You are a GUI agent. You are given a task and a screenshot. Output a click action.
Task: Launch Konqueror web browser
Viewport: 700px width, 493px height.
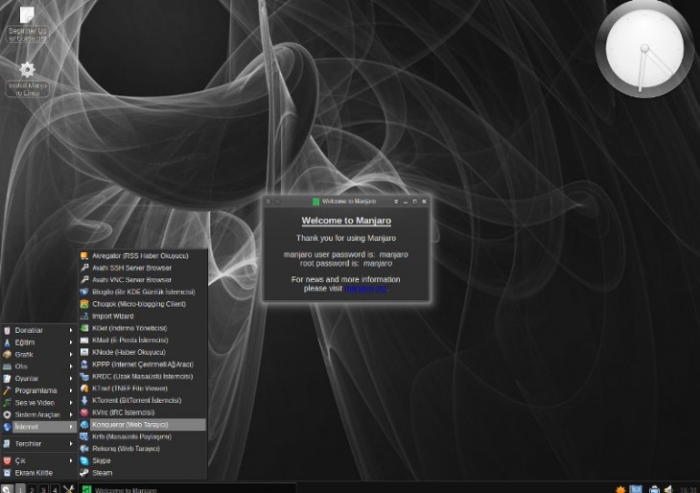[143, 425]
